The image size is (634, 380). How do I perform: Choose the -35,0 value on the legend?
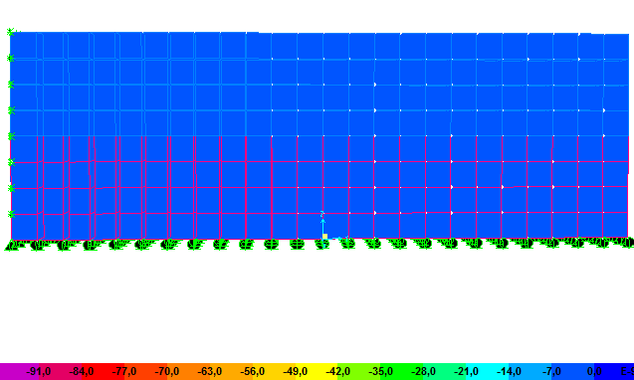380,371
